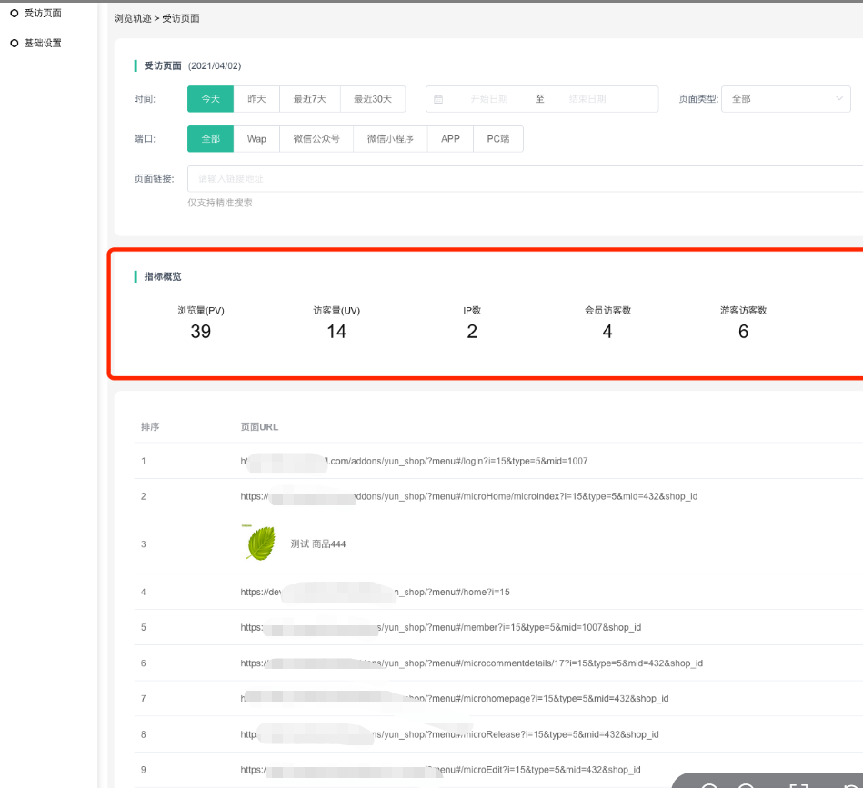This screenshot has width=863, height=788.
Task: Switch to the 微信公众号 port tab
Action: pyautogui.click(x=316, y=139)
